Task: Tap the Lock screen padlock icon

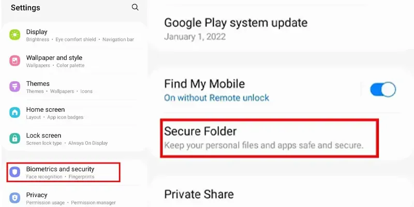Action: (x=15, y=138)
